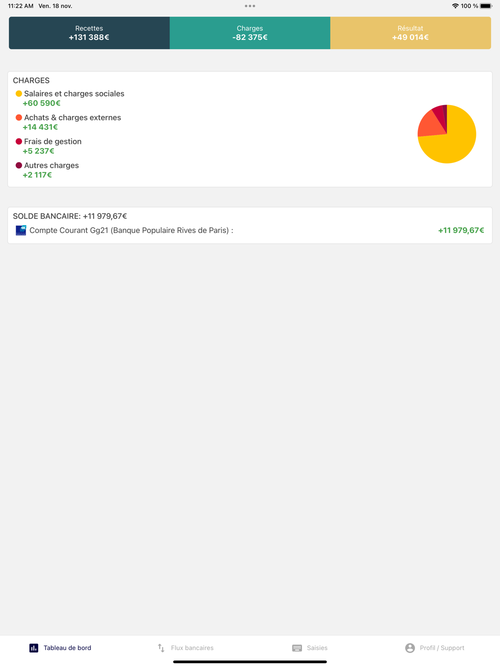Select the Charges summary tile
This screenshot has width=500, height=667.
coord(250,33)
